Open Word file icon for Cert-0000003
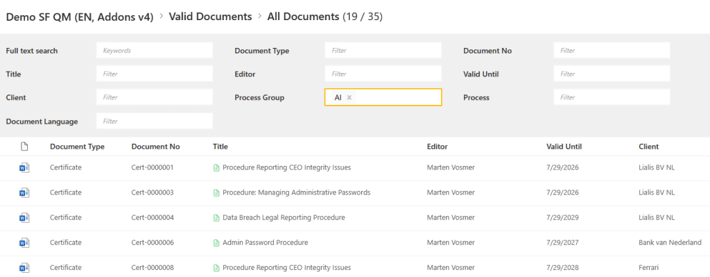Image resolution: width=710 pixels, height=277 pixels. point(24,193)
